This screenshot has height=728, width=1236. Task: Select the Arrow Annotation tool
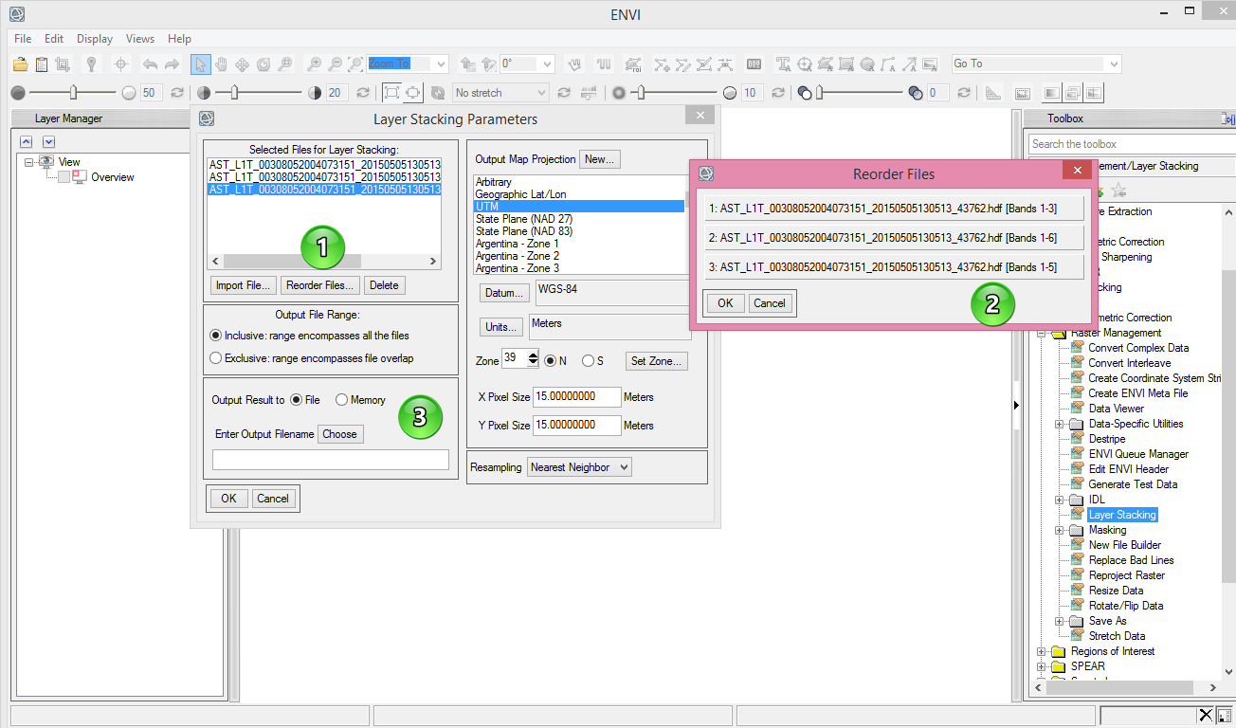point(910,64)
